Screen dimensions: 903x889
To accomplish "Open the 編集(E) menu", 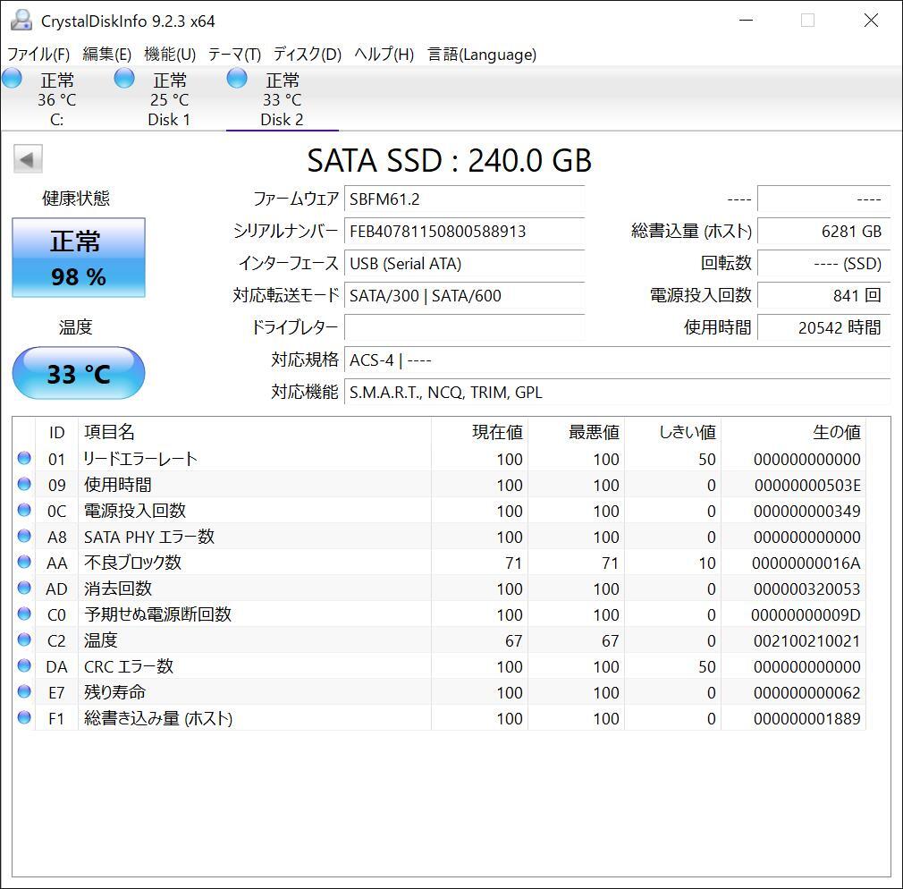I will 106,55.
